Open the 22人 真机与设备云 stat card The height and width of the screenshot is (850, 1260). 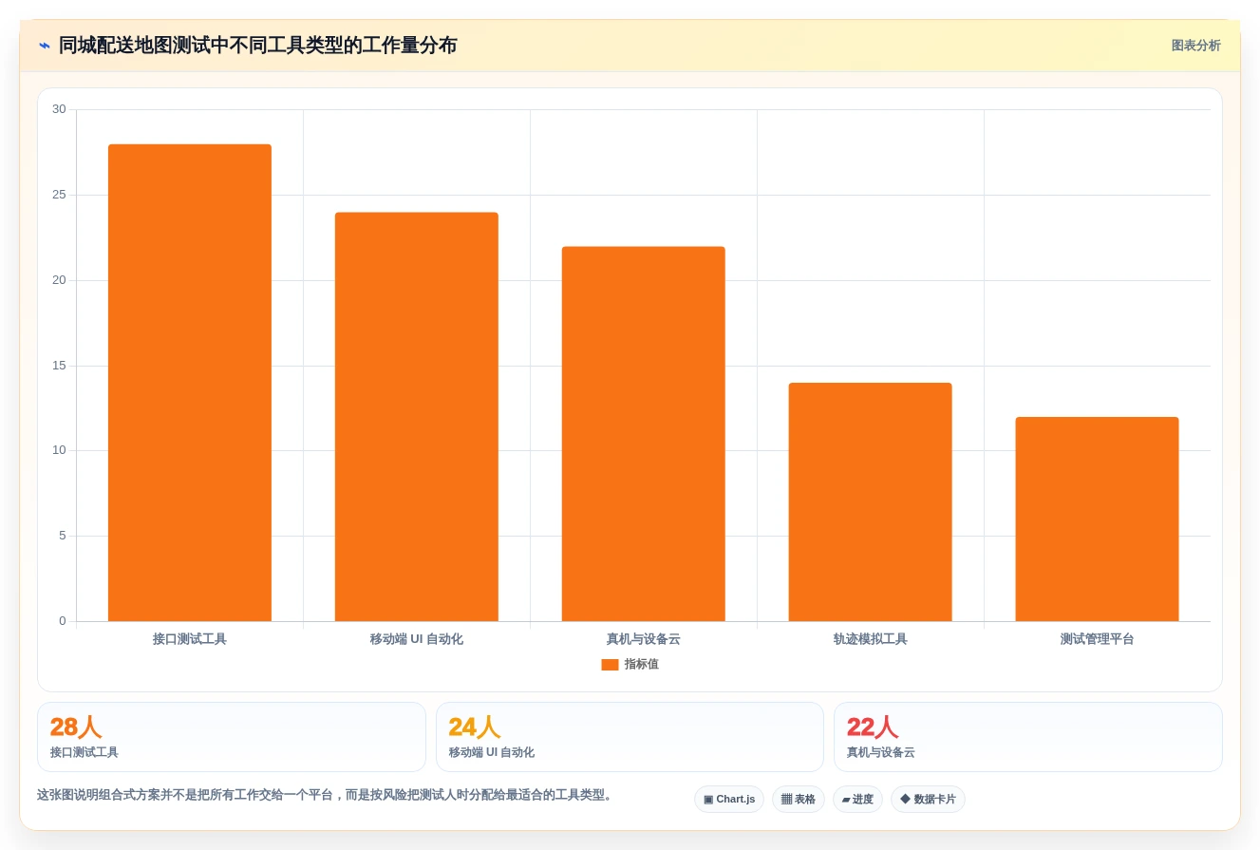click(x=1028, y=737)
